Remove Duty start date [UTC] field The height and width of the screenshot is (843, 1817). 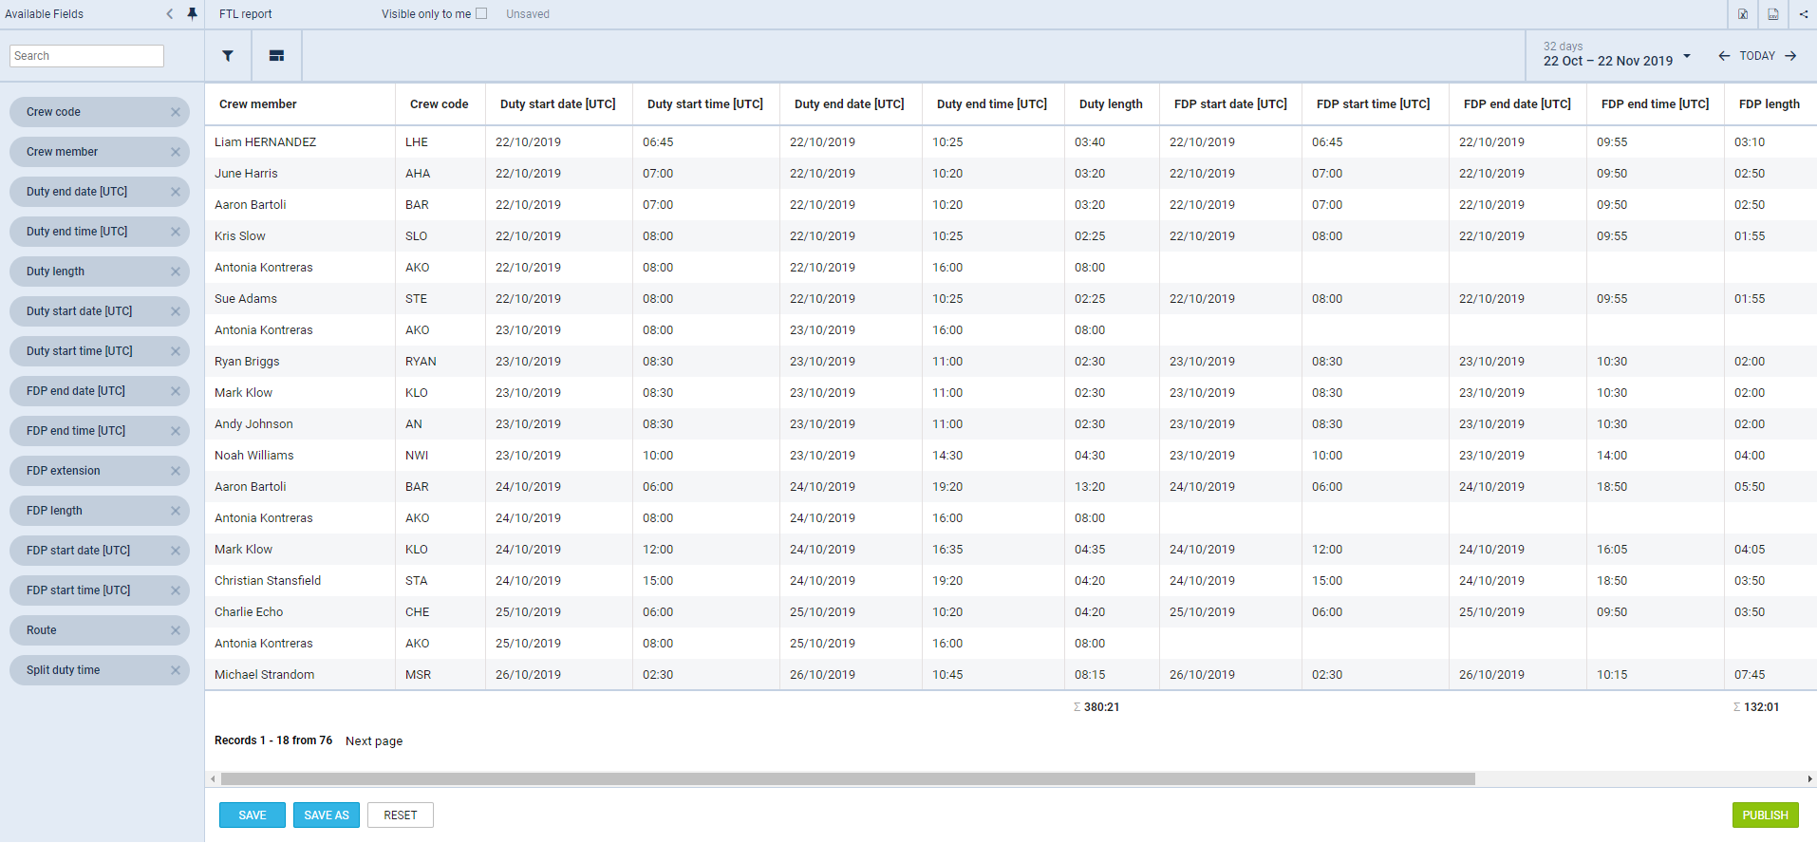pos(175,311)
